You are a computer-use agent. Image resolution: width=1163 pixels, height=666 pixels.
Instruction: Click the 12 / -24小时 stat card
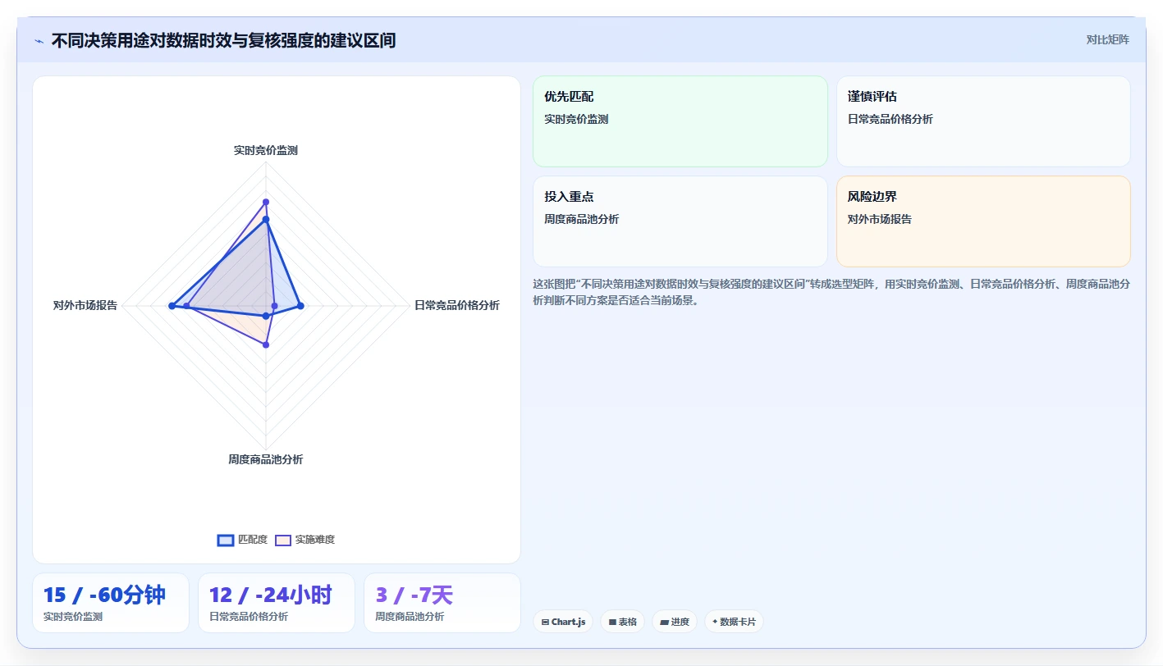click(277, 603)
